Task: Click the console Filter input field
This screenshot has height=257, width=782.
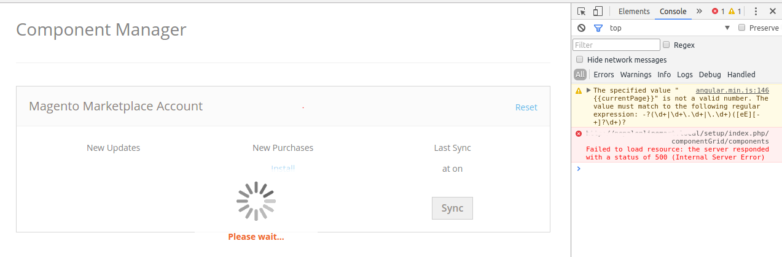Action: click(x=616, y=45)
